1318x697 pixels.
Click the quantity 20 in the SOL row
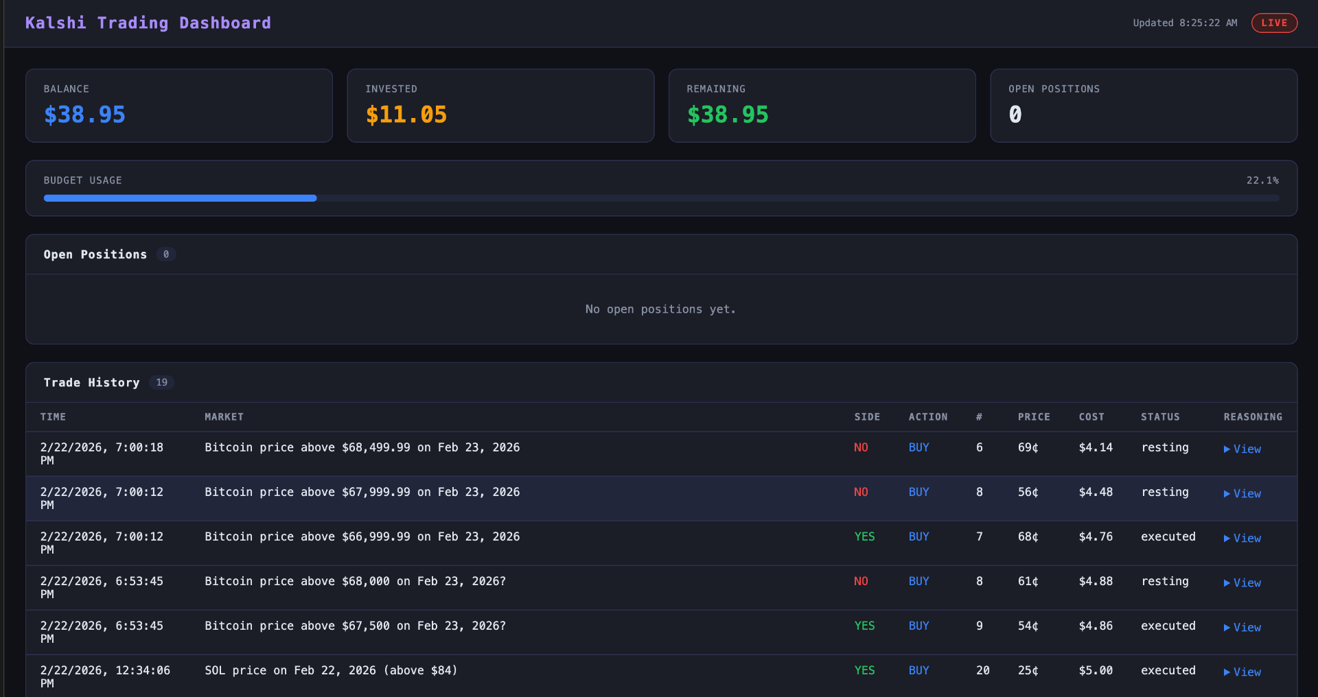983,670
